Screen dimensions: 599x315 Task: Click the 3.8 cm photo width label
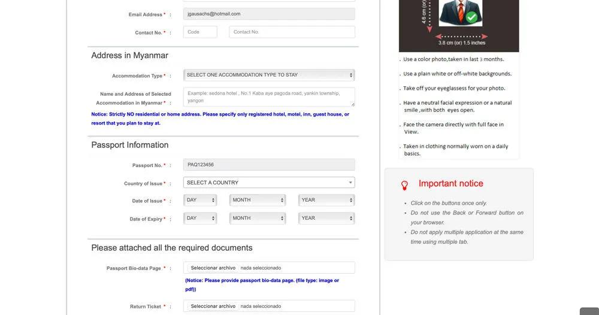pyautogui.click(x=461, y=43)
